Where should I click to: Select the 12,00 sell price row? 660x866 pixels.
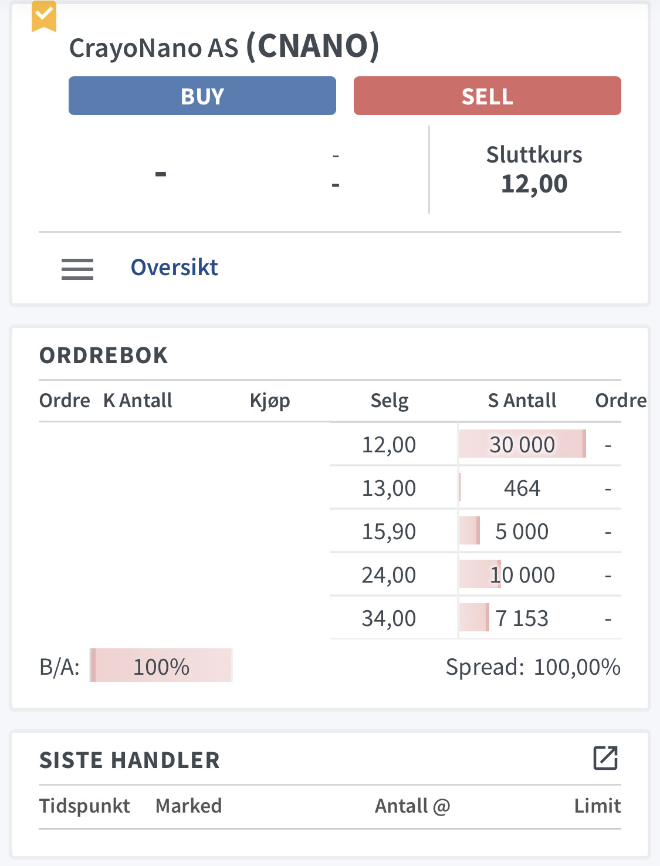(476, 444)
